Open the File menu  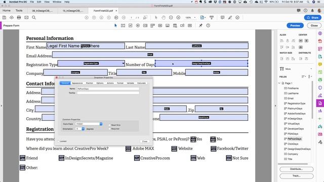tap(31, 2)
